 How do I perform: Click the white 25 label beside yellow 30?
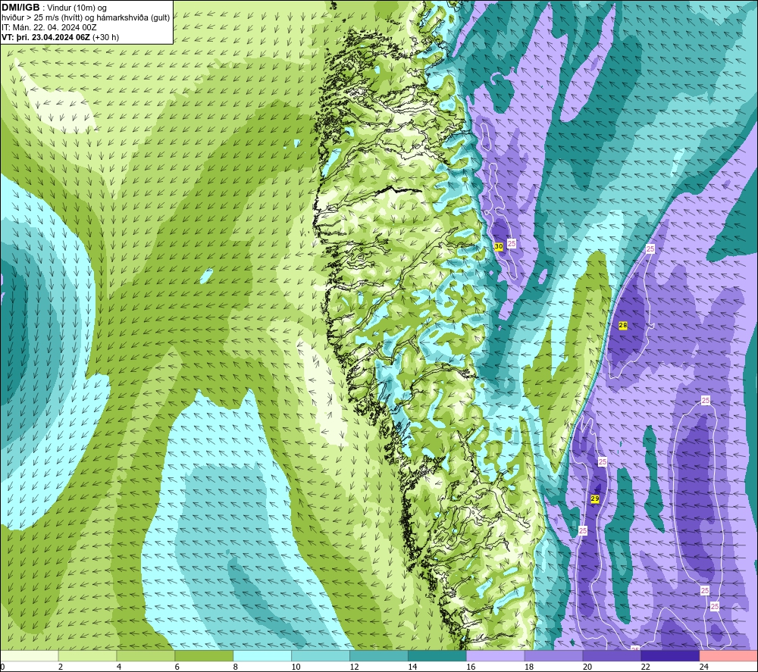coord(512,243)
